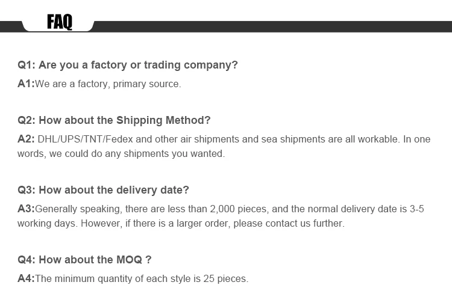Click the word 'MOQ' in Q4
Viewport: 452px width, 288px height.
[129, 260]
